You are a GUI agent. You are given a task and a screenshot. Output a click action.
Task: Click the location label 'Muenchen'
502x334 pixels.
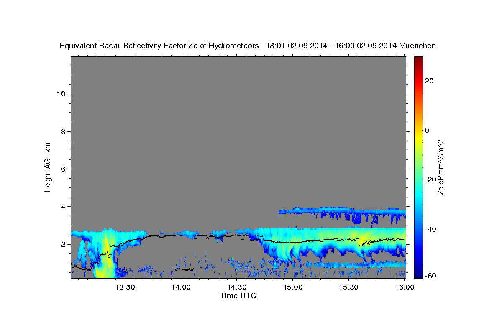coord(418,46)
